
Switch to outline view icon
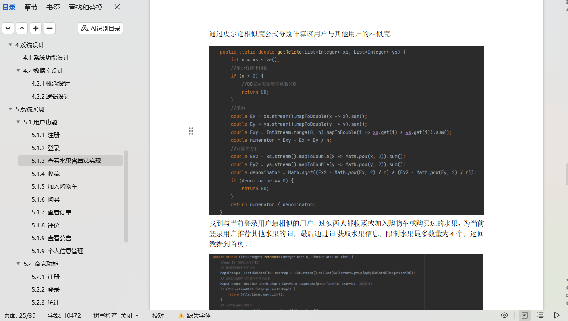[540, 315]
